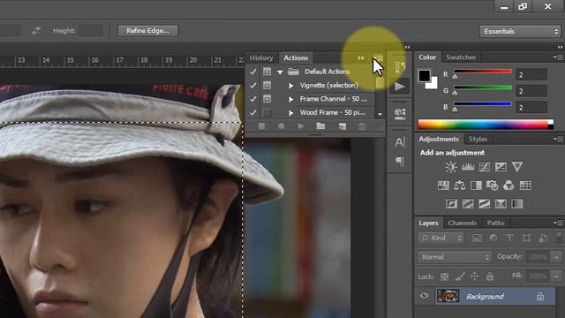Viewport: 565px width, 318px height.
Task: Create new action set folder
Action: pyautogui.click(x=320, y=126)
